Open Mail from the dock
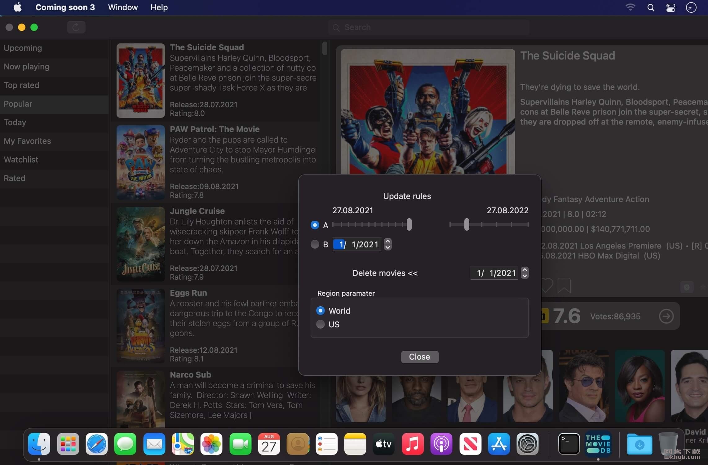Screen dimensions: 708x465 coord(154,444)
